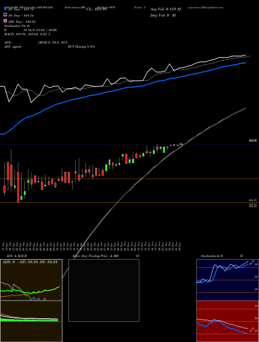
Task: Click the '(MGR) 0, 33.3, 33.3' ADX values
Action: [53, 42]
